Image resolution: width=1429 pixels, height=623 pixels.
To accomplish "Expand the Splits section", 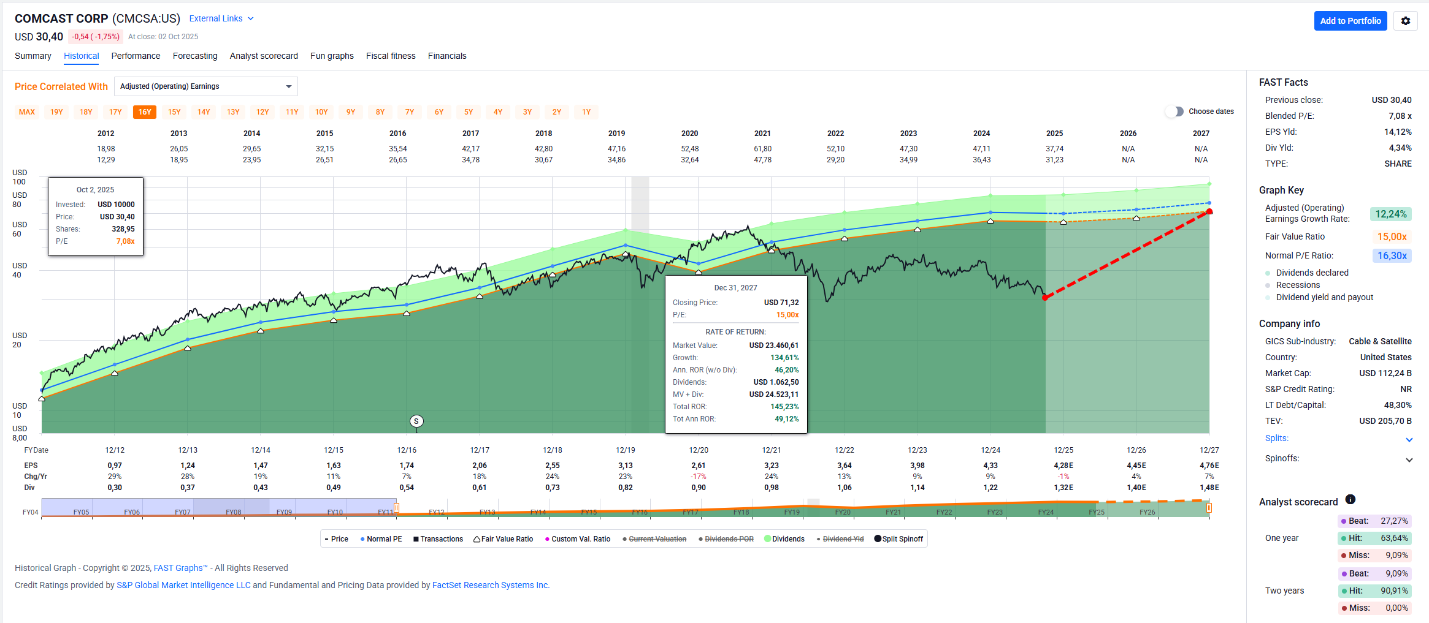I will (1409, 439).
